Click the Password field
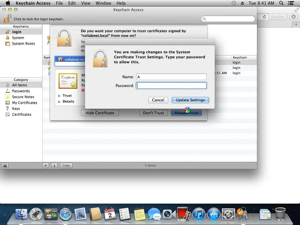Viewport: 300px width, 225px height. click(171, 86)
